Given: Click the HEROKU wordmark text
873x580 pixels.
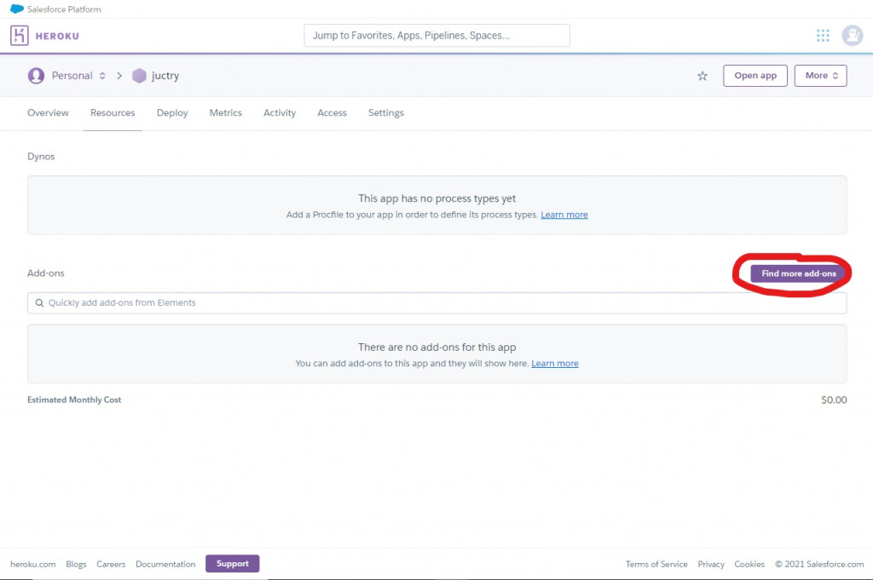Looking at the screenshot, I should click(57, 36).
